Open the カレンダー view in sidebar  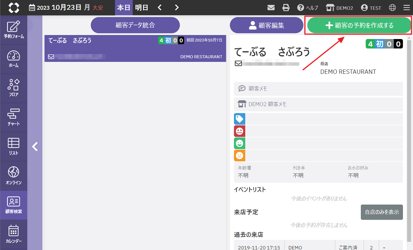(x=14, y=235)
